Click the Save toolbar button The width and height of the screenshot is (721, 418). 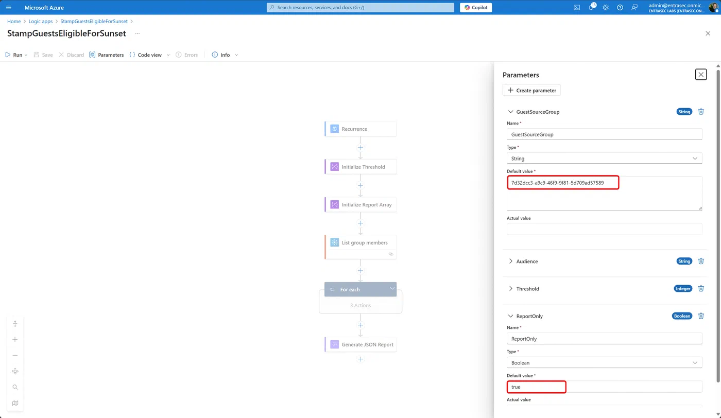pyautogui.click(x=43, y=55)
